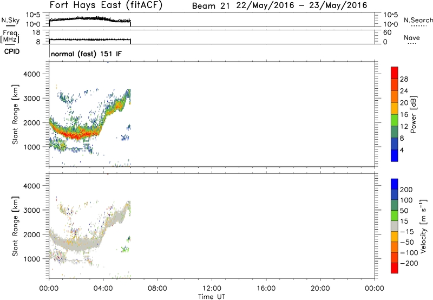
Task: Click the 'Nave' legend label
Action: (412, 37)
